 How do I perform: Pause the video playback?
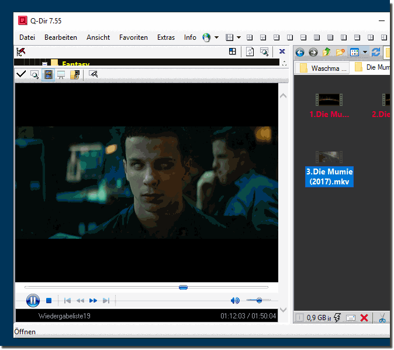33,300
